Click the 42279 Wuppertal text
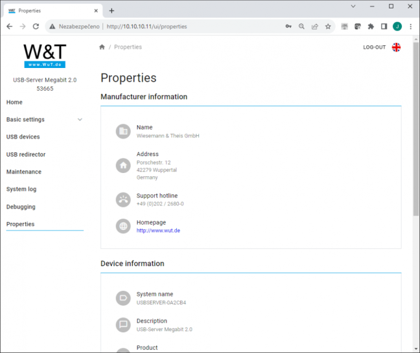Viewport: 420px width, 353px height. 157,170
